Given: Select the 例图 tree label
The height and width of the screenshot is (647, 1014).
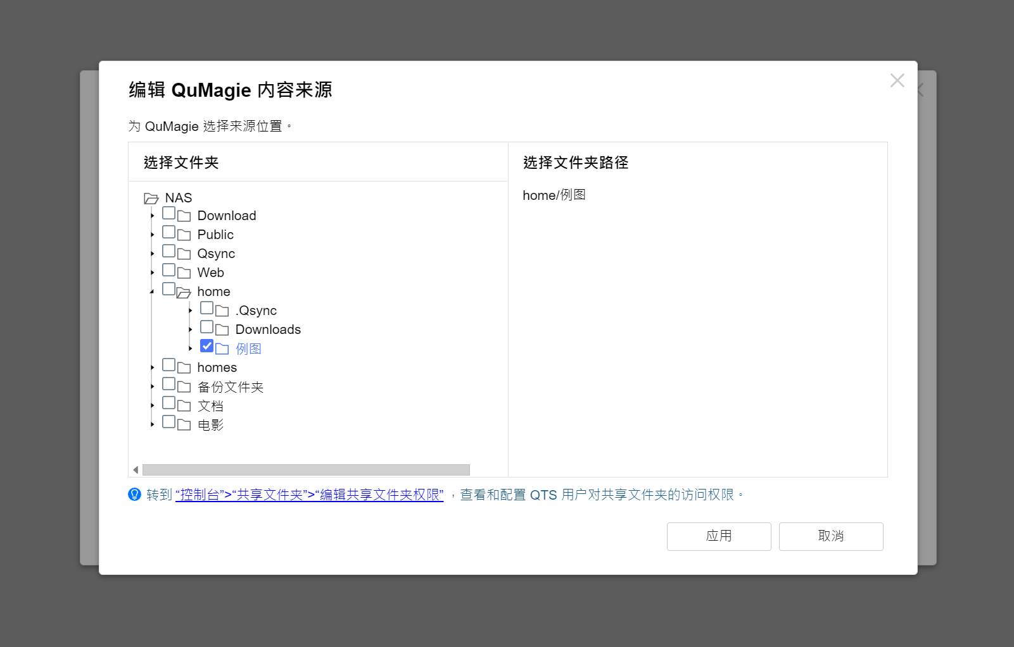Looking at the screenshot, I should click(x=248, y=348).
